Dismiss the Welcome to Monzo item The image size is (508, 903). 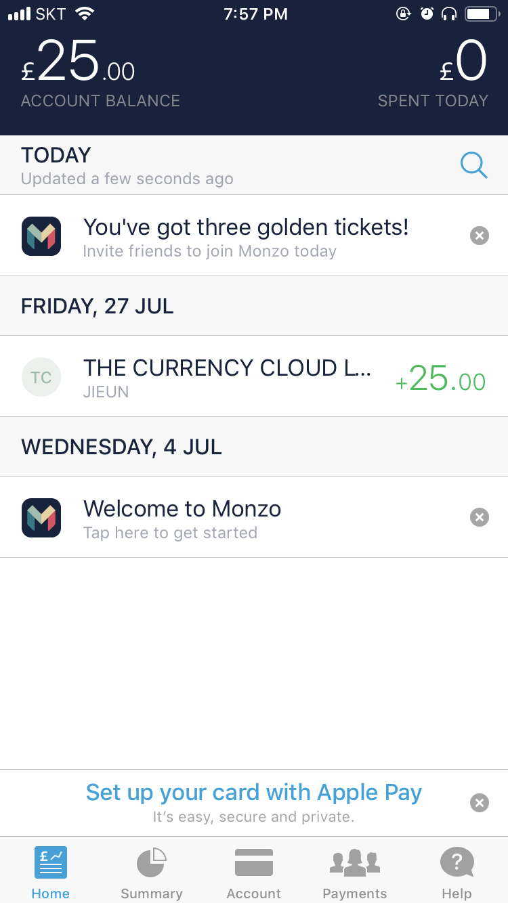480,517
